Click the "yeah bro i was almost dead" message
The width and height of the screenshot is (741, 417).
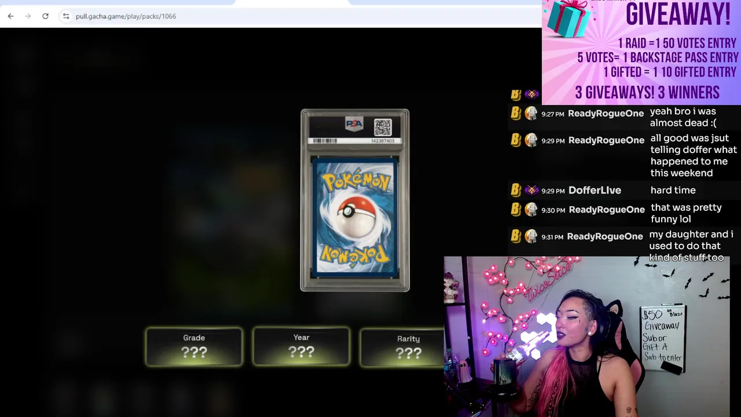(683, 117)
